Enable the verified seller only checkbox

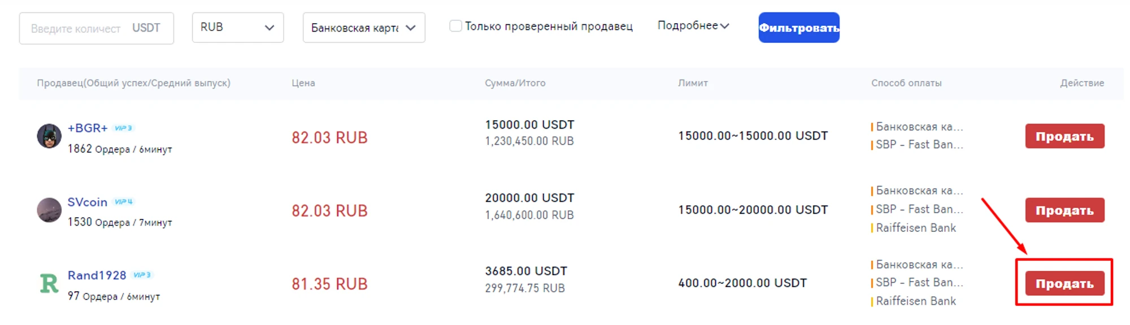[455, 26]
